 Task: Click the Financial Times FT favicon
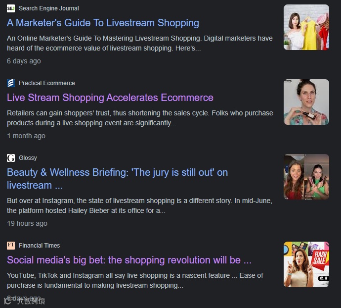point(11,246)
